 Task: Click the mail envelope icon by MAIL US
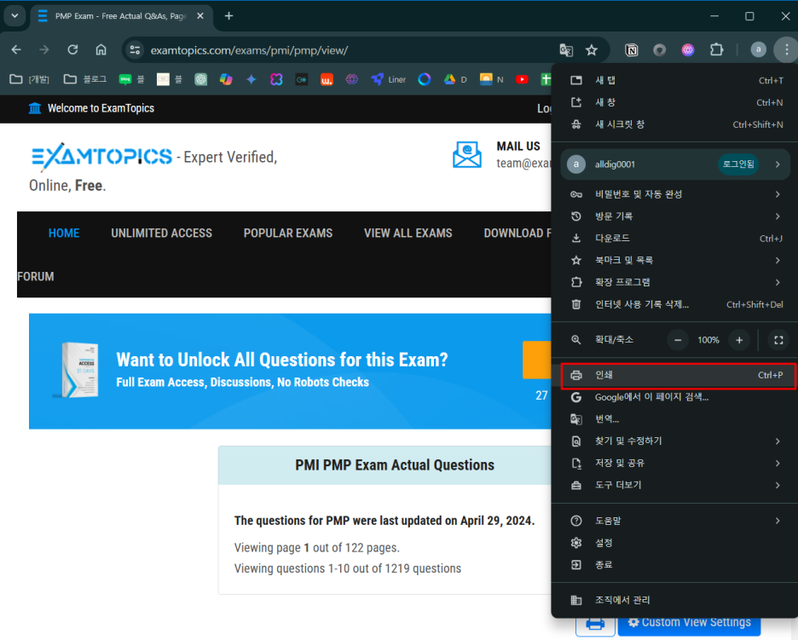click(467, 154)
